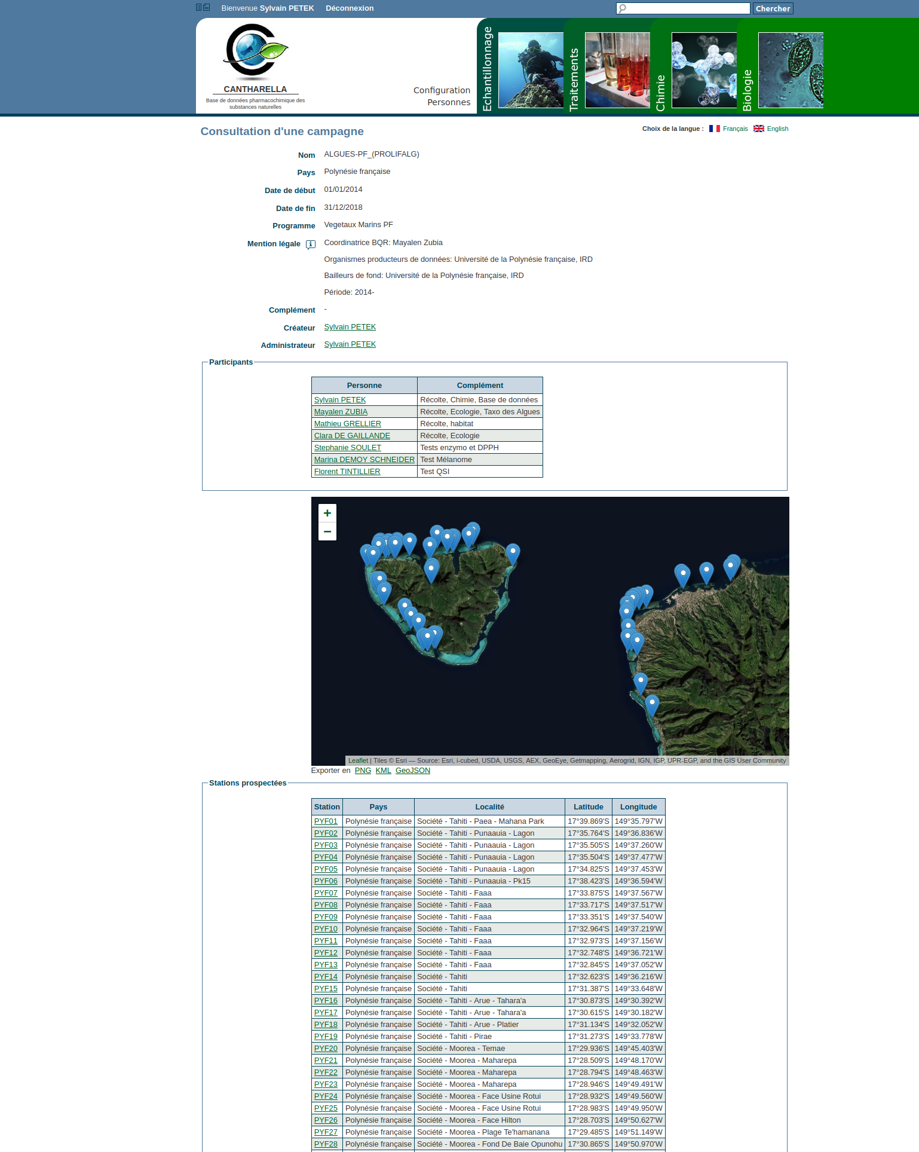This screenshot has width=919, height=1152.
Task: Open station PYF27
Action: pyautogui.click(x=326, y=1132)
